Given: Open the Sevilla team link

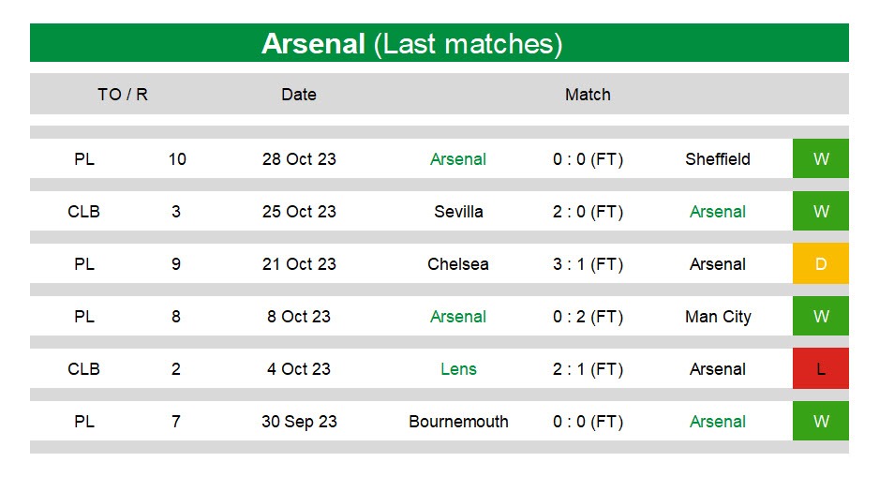Looking at the screenshot, I should point(458,212).
